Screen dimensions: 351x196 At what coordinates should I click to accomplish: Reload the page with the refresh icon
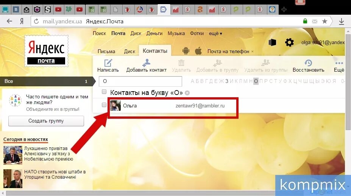tap(36, 21)
